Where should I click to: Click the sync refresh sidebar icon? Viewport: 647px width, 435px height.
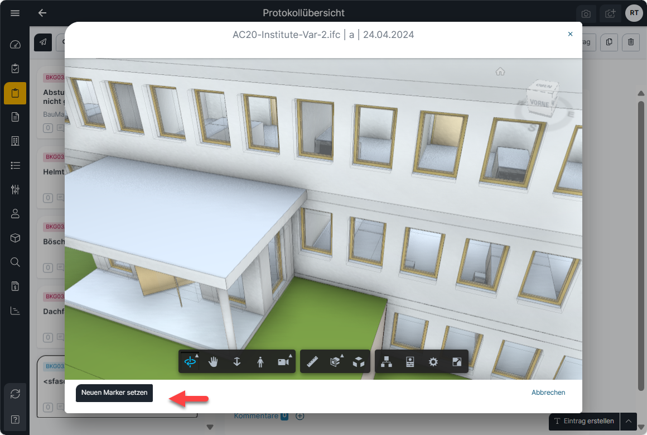[15, 394]
